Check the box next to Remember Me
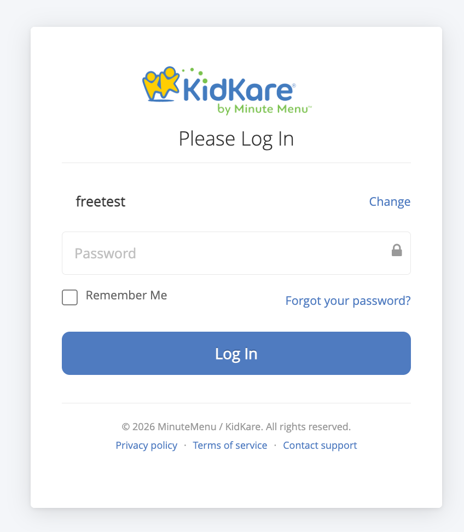This screenshot has width=464, height=532. click(69, 297)
